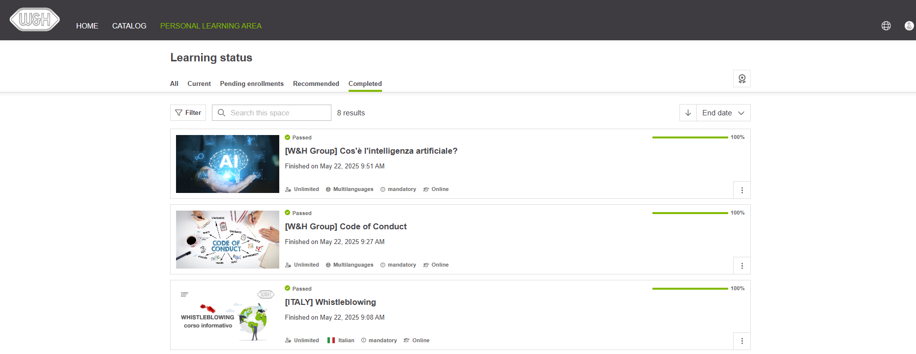Switch to the Current tab
The width and height of the screenshot is (916, 354).
(x=199, y=84)
